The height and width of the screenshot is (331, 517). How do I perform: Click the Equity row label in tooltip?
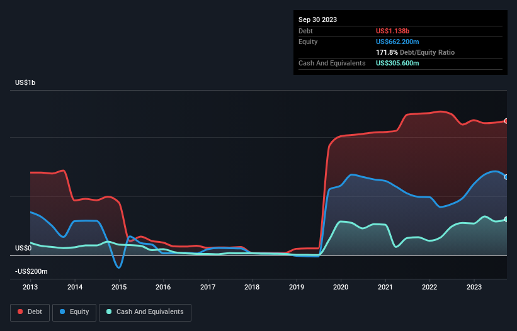[308, 42]
